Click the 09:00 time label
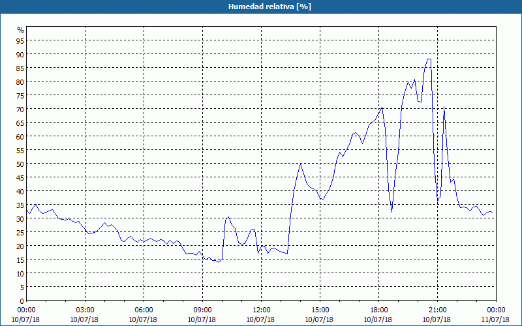This screenshot has height=326, width=522. tap(203, 310)
